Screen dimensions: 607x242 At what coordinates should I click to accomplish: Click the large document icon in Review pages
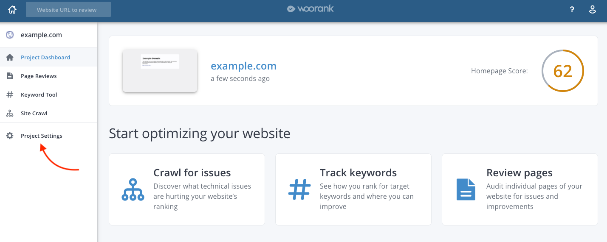point(466,189)
